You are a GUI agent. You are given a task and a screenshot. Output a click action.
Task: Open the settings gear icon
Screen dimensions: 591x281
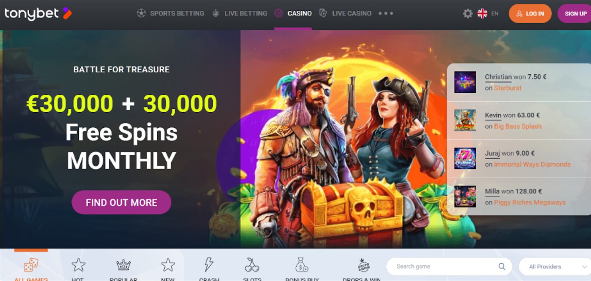(468, 14)
